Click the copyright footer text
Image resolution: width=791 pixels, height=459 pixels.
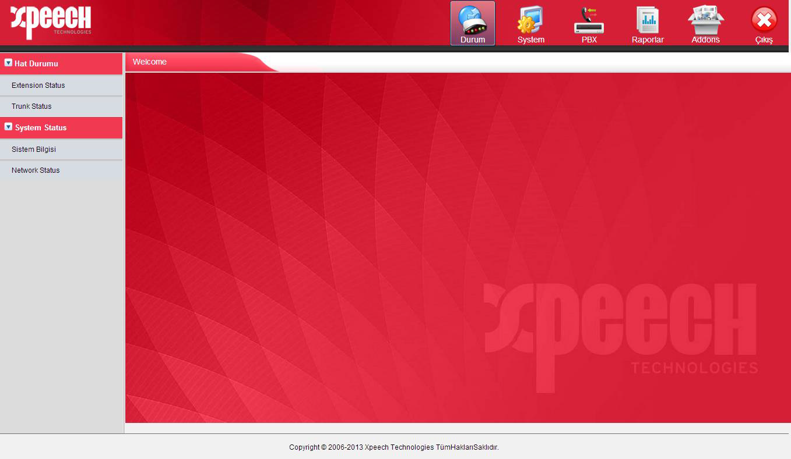pos(394,447)
